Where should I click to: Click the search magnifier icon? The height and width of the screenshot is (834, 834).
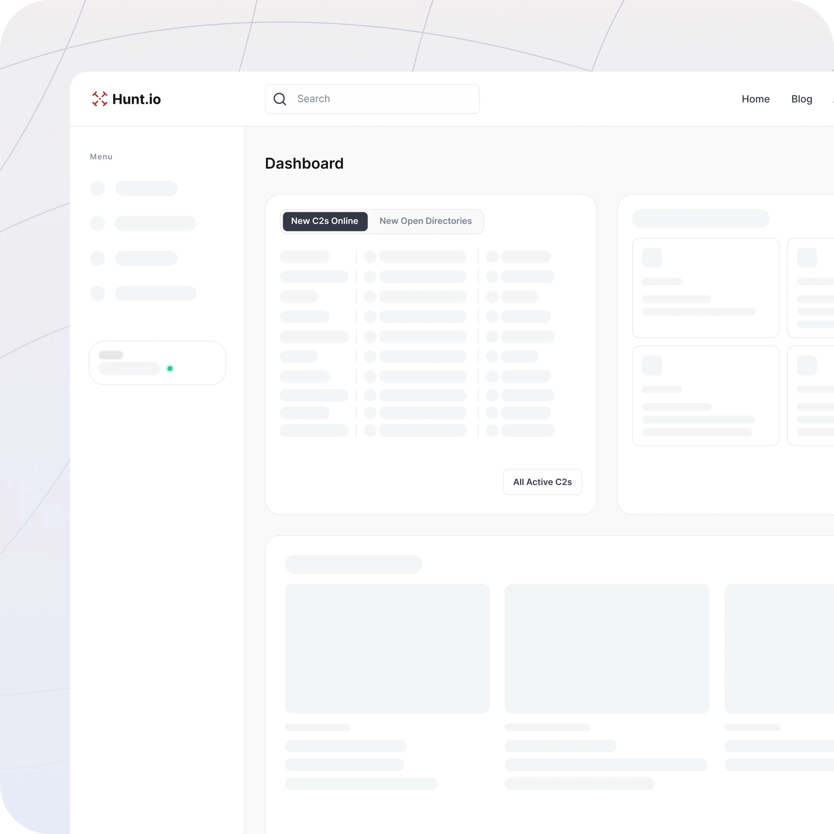pyautogui.click(x=280, y=98)
